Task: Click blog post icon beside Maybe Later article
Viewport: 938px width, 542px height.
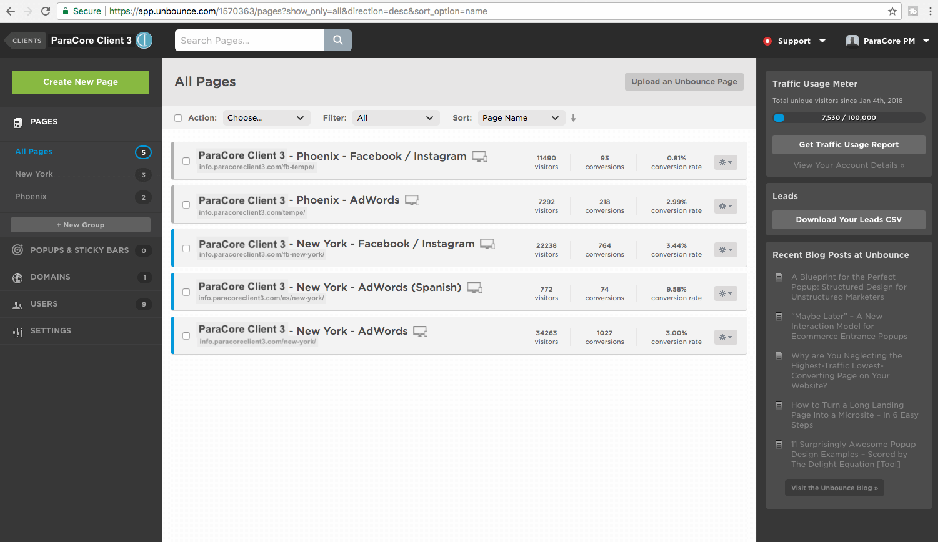Action: point(779,317)
